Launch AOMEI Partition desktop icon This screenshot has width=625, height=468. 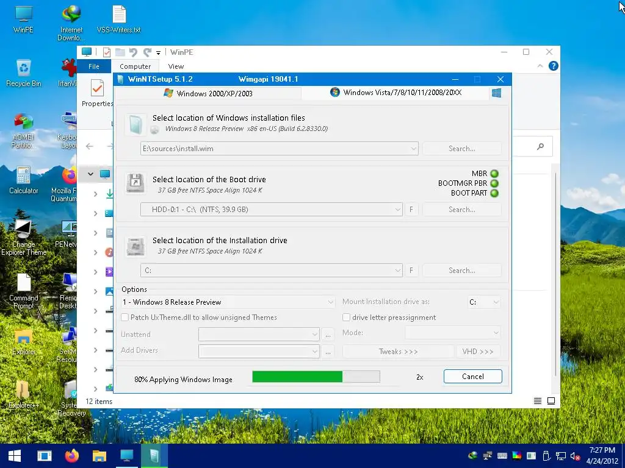(23, 130)
